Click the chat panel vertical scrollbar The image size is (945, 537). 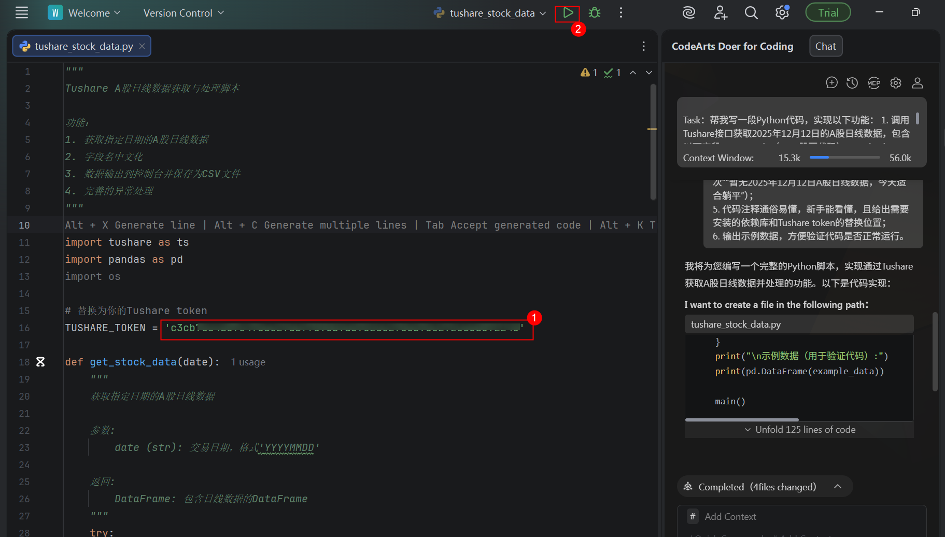tap(935, 351)
